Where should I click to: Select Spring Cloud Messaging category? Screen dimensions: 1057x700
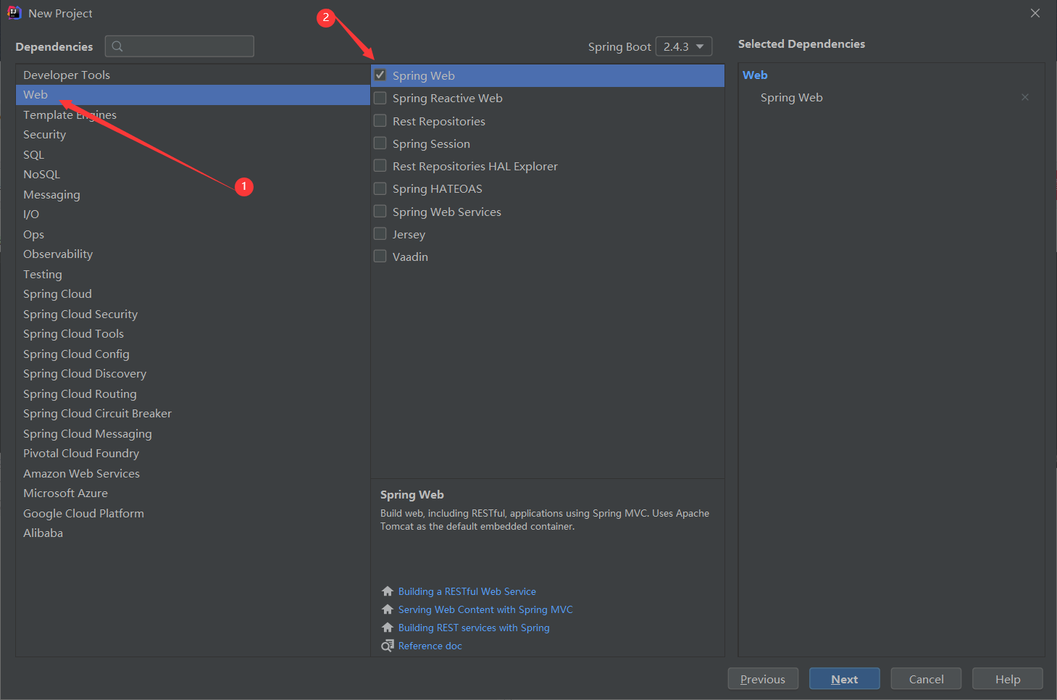point(193,433)
